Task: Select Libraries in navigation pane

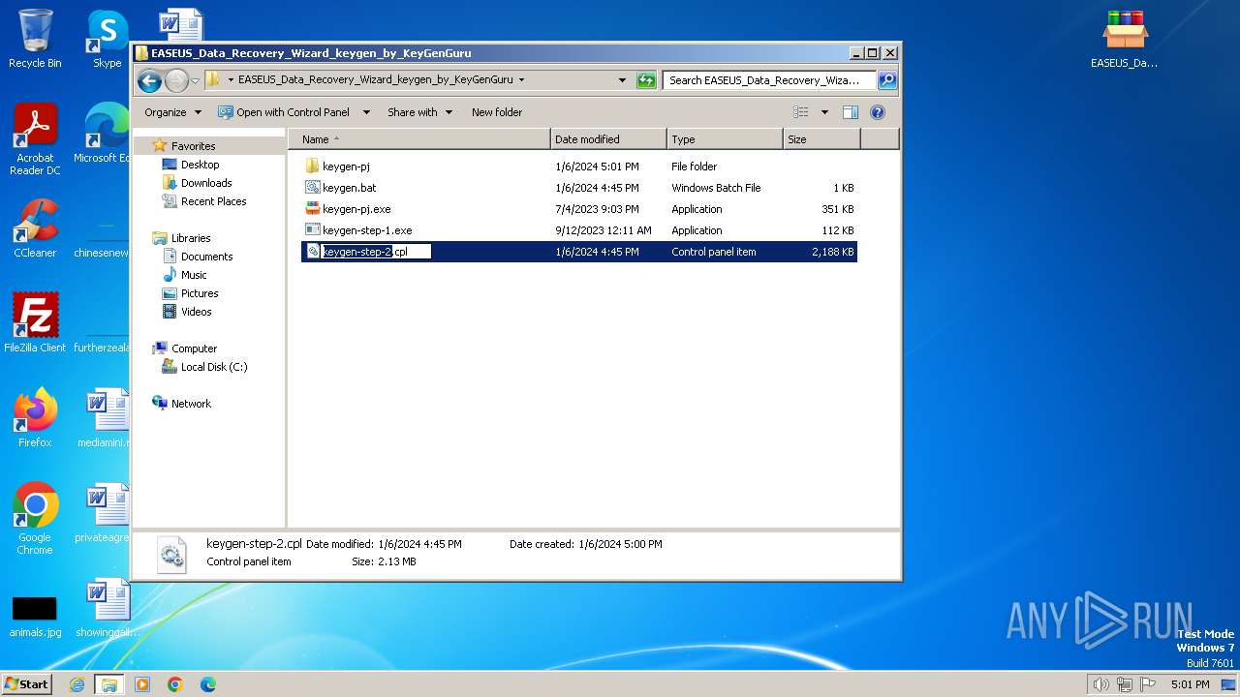Action: [191, 238]
